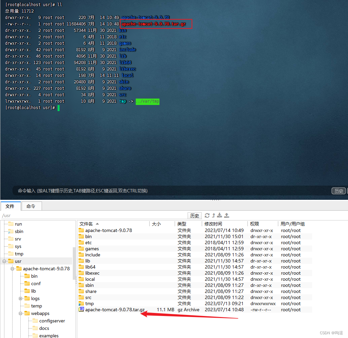Viewport: 348px width, 338px height.
Task: Click the folder icon of apache-tomcat-9.0.78 in file list
Action: (x=81, y=230)
